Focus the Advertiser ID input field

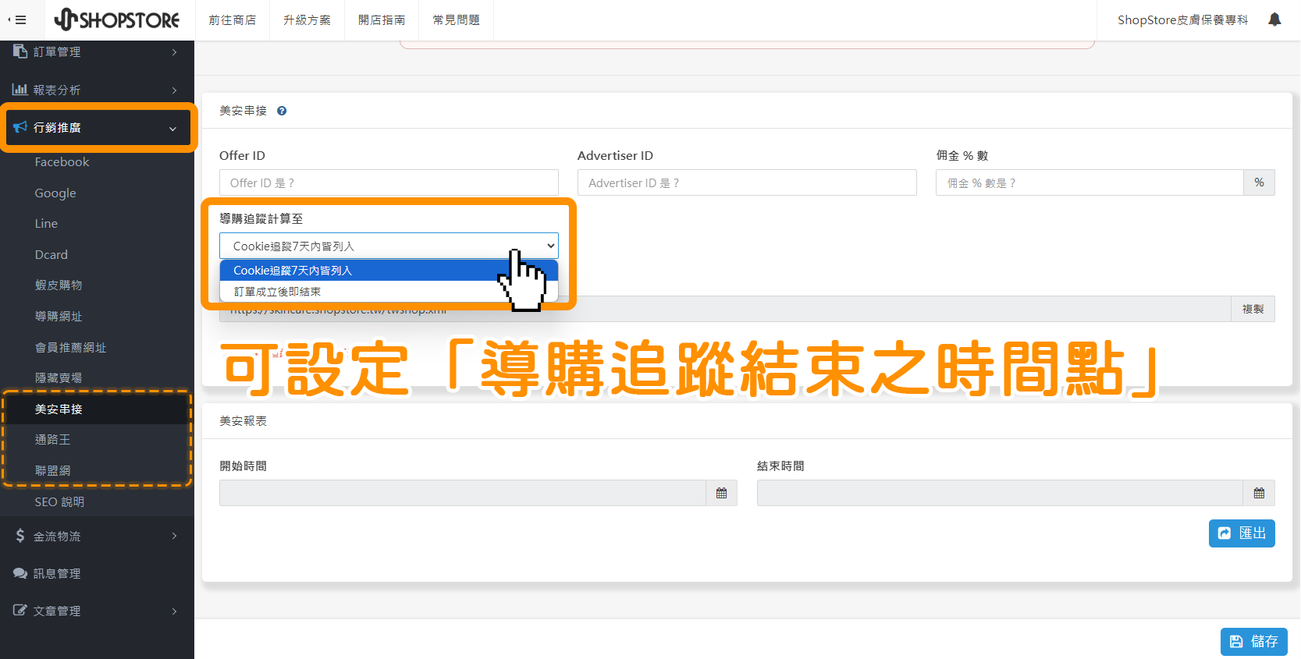point(747,182)
